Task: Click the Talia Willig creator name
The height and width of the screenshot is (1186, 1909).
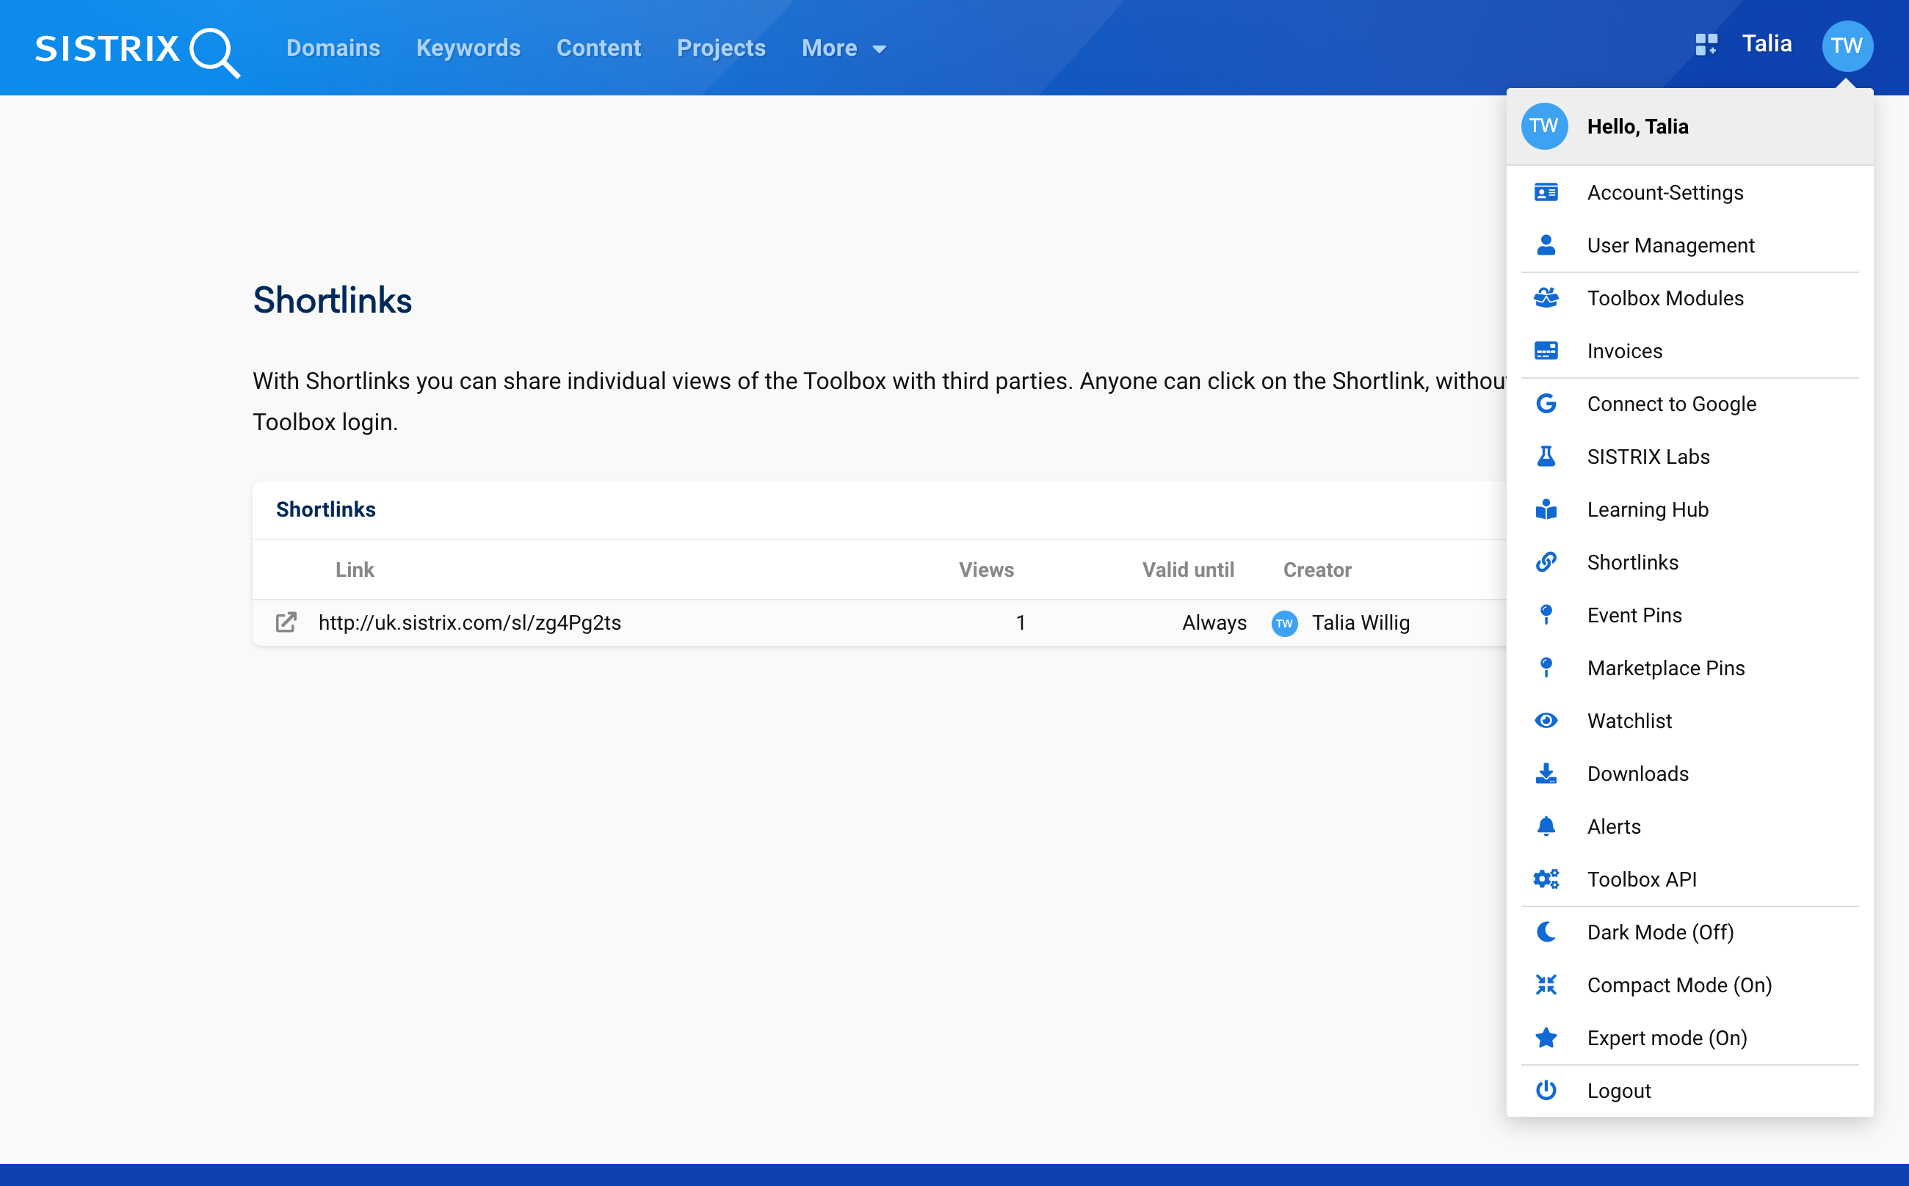Action: 1361,623
